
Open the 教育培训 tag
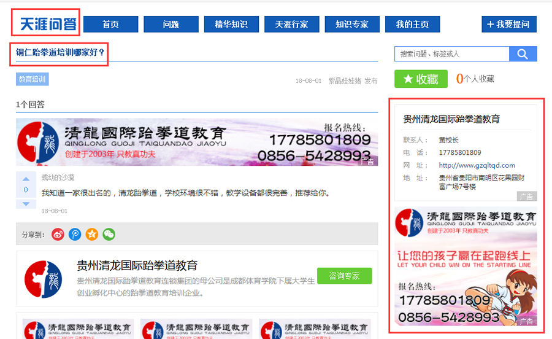[32, 79]
